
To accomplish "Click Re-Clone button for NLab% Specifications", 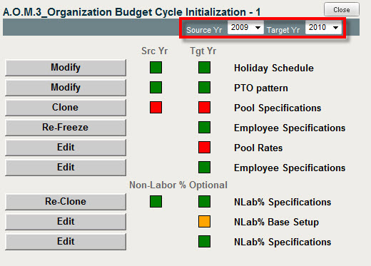I will tap(66, 202).
